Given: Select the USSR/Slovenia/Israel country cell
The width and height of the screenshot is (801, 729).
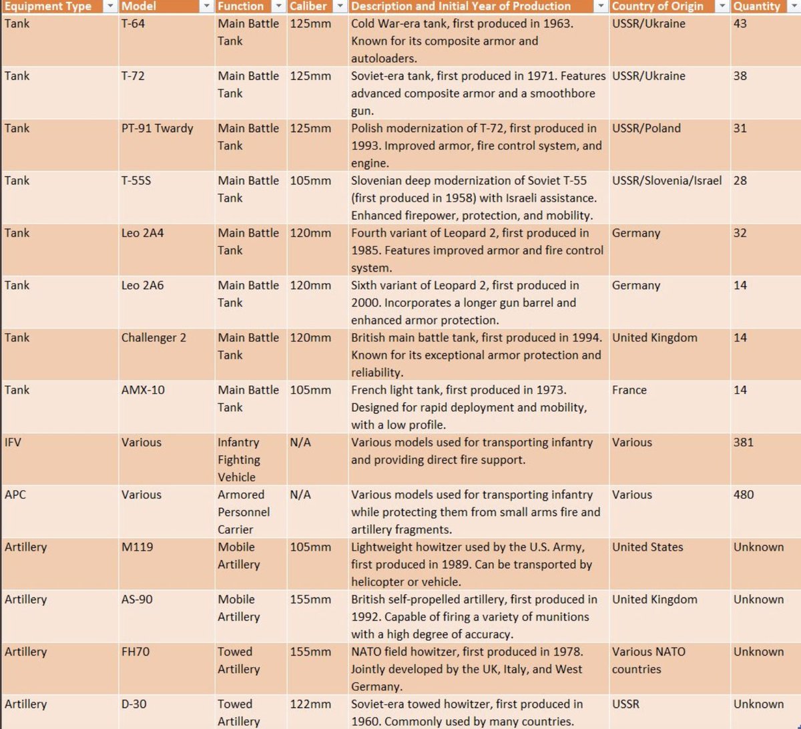Looking at the screenshot, I should coord(670,198).
